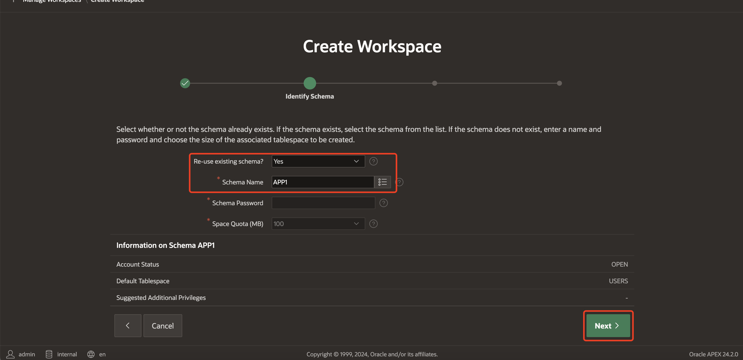Click the green Next button

pyautogui.click(x=608, y=326)
